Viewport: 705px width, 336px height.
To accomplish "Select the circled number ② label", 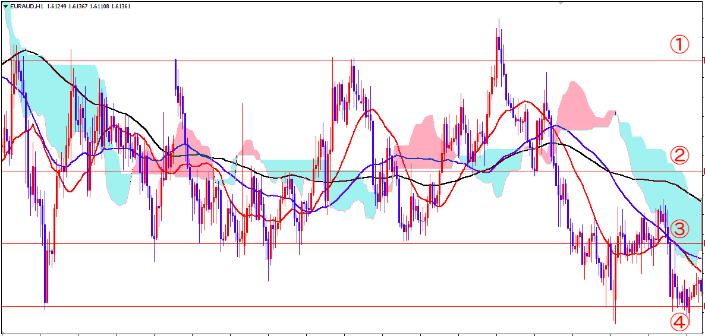I will 679,155.
